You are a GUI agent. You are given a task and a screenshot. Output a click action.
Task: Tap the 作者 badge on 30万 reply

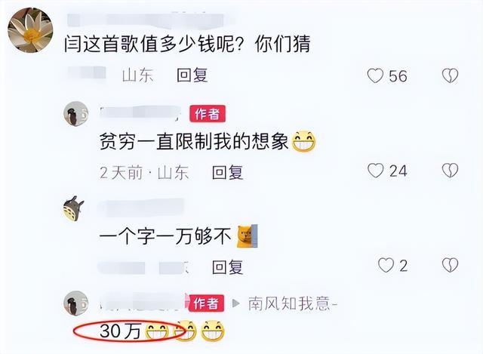206,303
